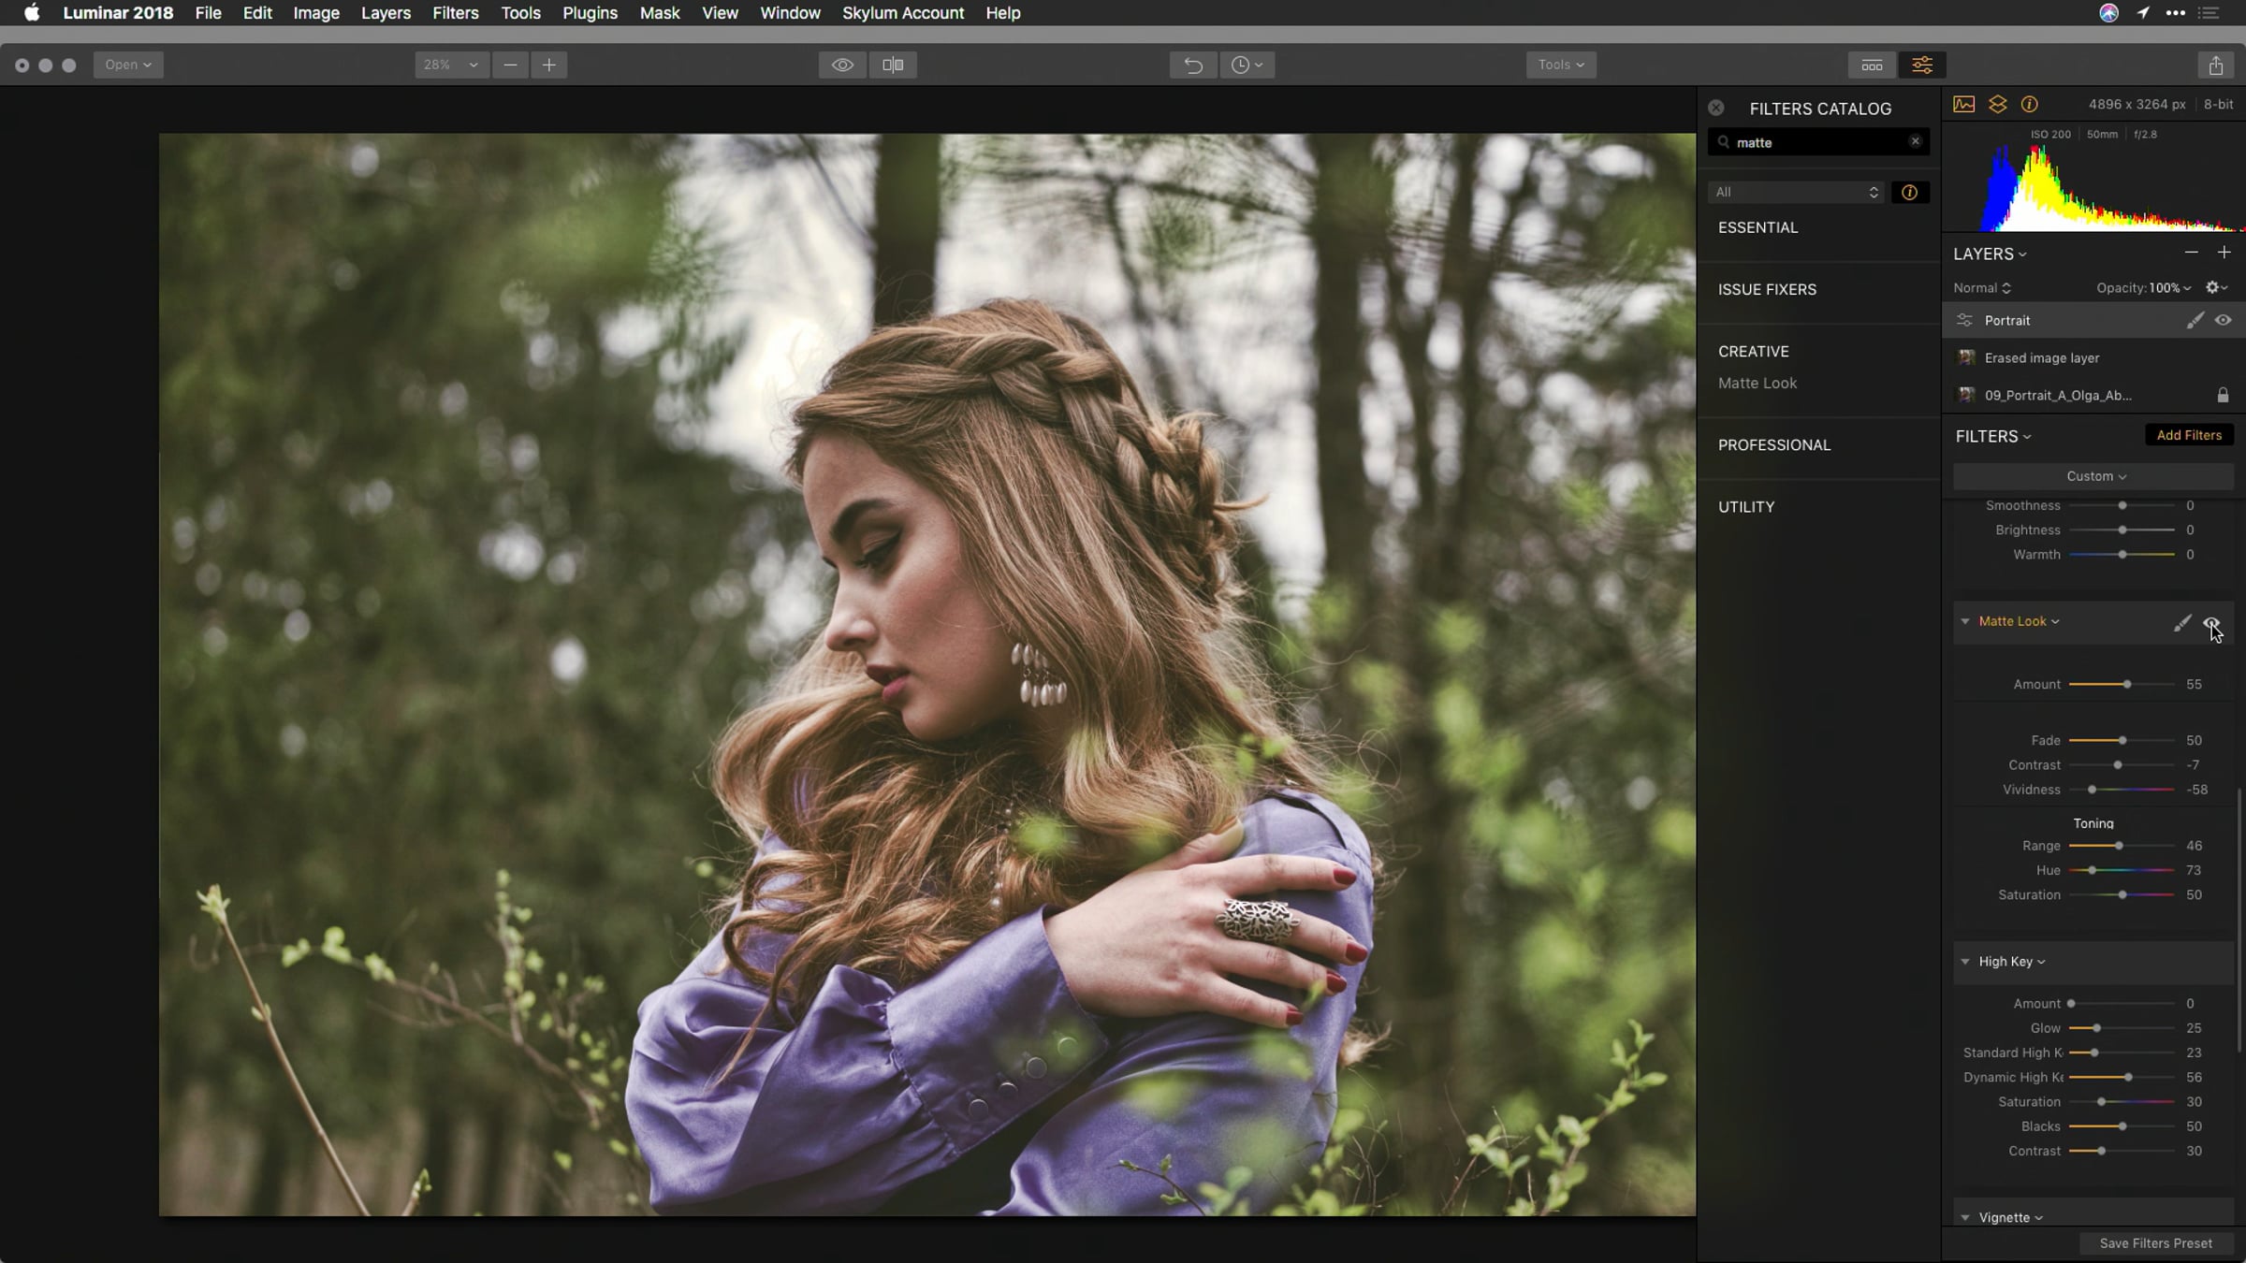Open the history clock menu
Viewport: 2246px width, 1263px height.
[1247, 65]
